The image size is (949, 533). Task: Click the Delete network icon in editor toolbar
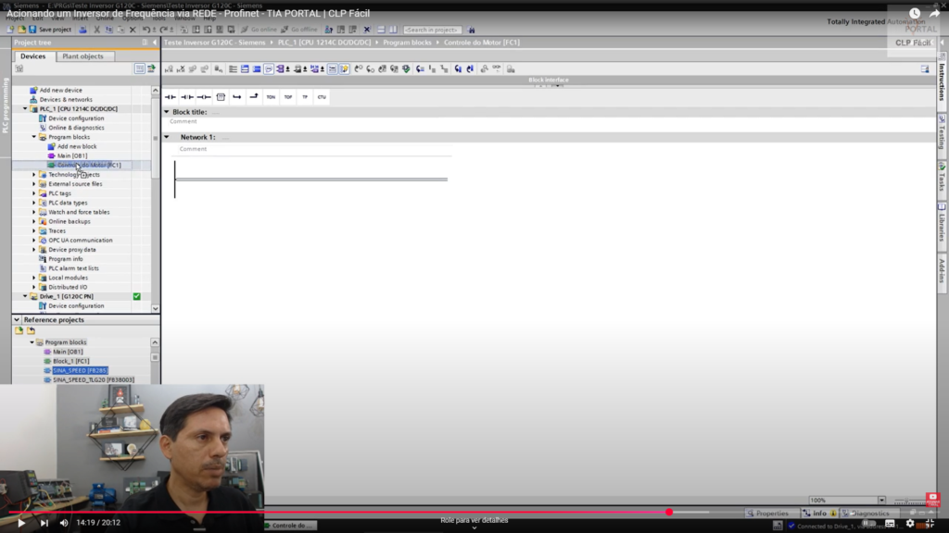(181, 69)
